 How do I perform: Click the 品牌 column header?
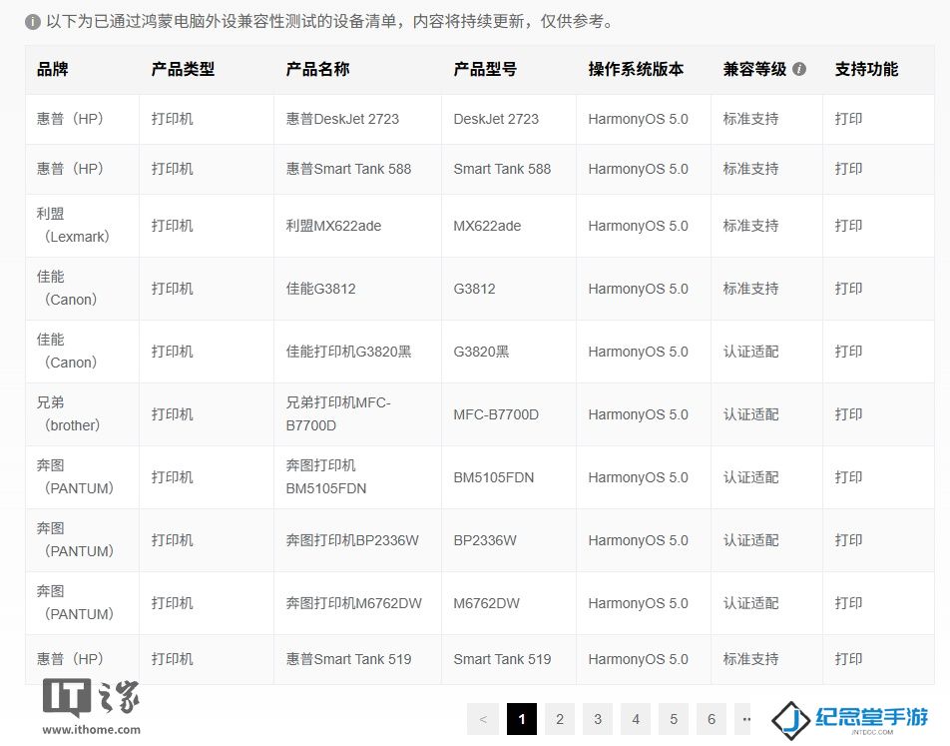click(52, 69)
